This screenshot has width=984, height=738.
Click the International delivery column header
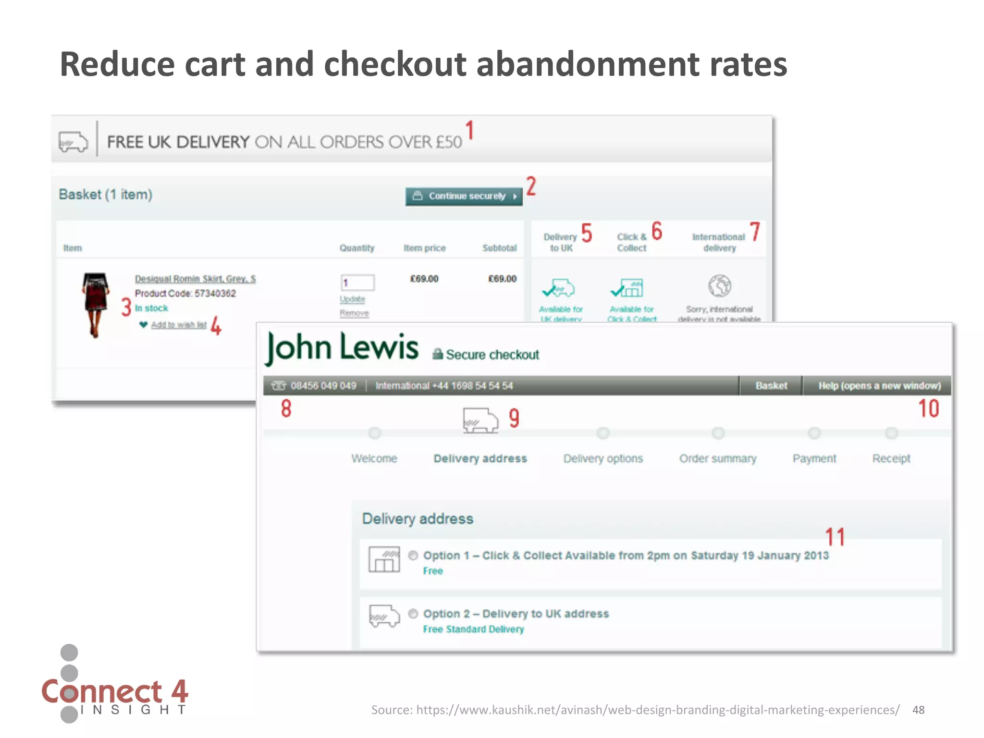tap(719, 242)
